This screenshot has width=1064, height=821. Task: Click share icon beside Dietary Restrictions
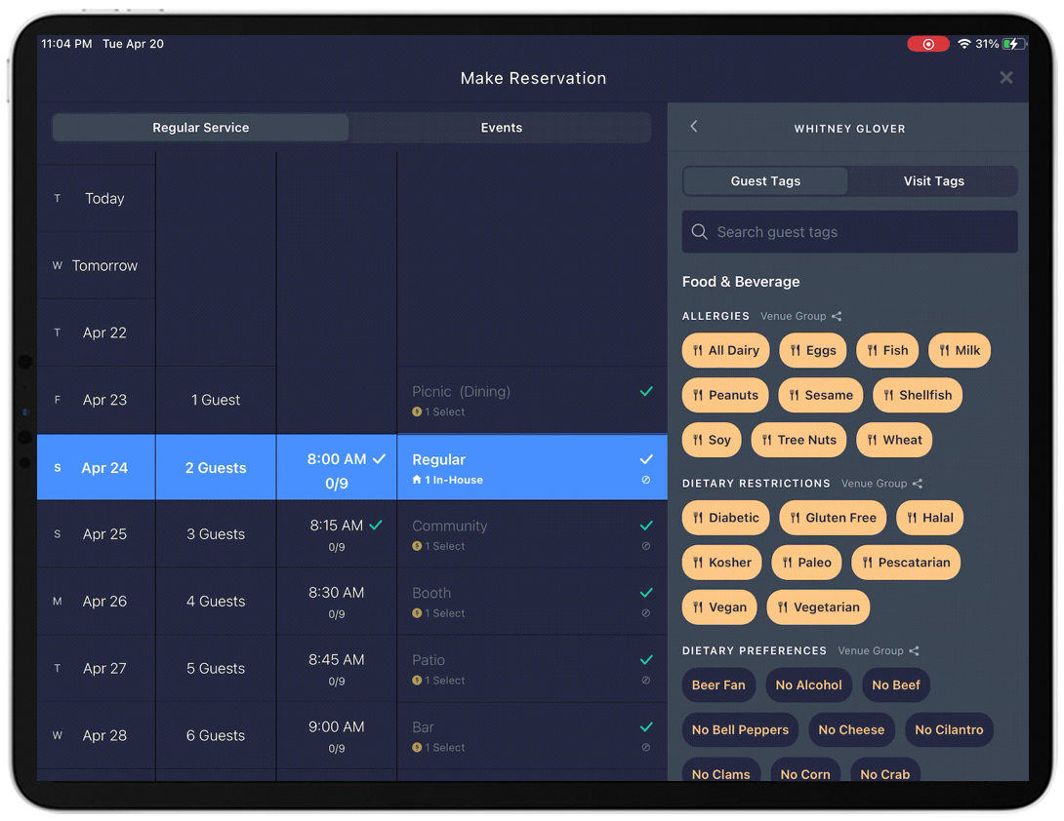click(917, 484)
